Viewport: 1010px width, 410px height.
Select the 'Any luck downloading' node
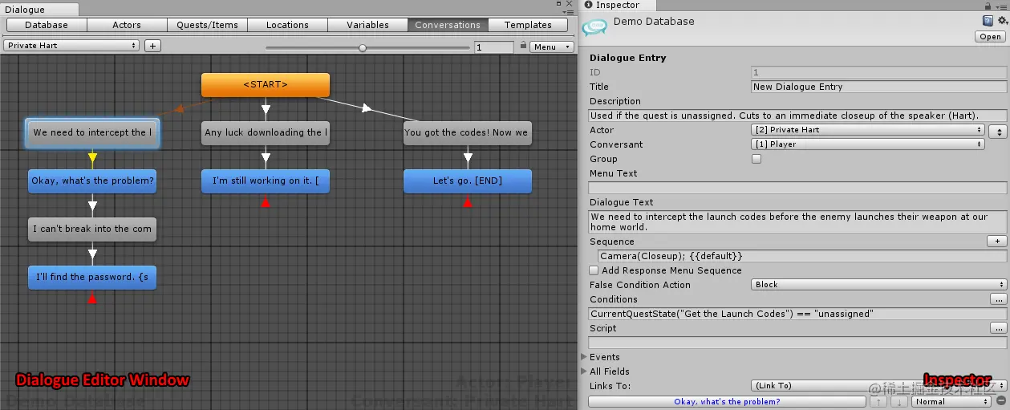[x=266, y=133]
